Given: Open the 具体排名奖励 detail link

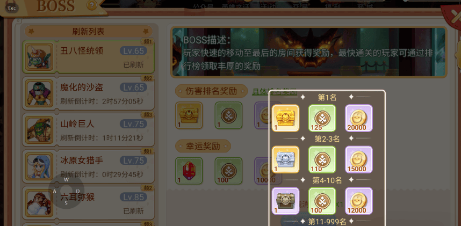Looking at the screenshot, I should pos(275,91).
